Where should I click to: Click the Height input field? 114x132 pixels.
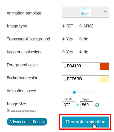[x=87, y=105]
